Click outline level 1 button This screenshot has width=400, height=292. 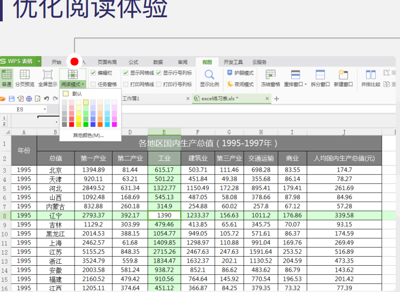tap(4, 118)
